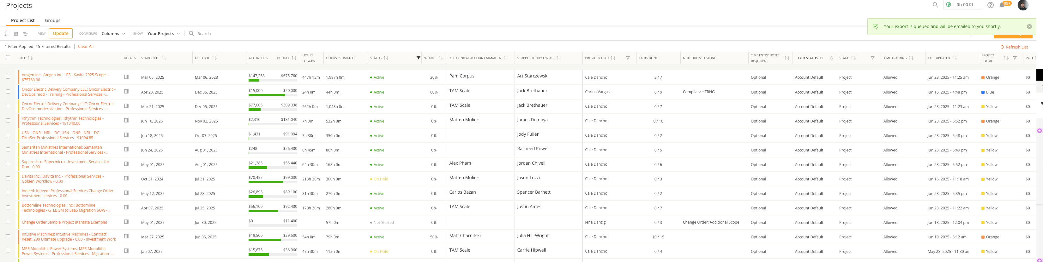This screenshot has width=1043, height=262.
Task: Sort by Opportunity Owner column arrows
Action: pos(559,58)
